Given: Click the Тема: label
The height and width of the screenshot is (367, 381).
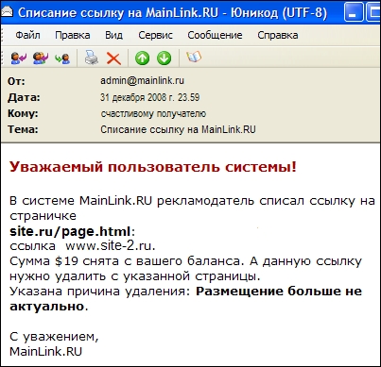Looking at the screenshot, I should (x=23, y=129).
